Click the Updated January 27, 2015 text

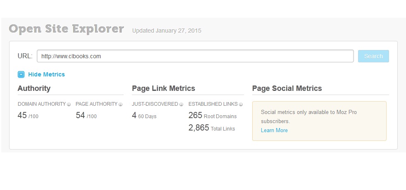[x=167, y=31]
